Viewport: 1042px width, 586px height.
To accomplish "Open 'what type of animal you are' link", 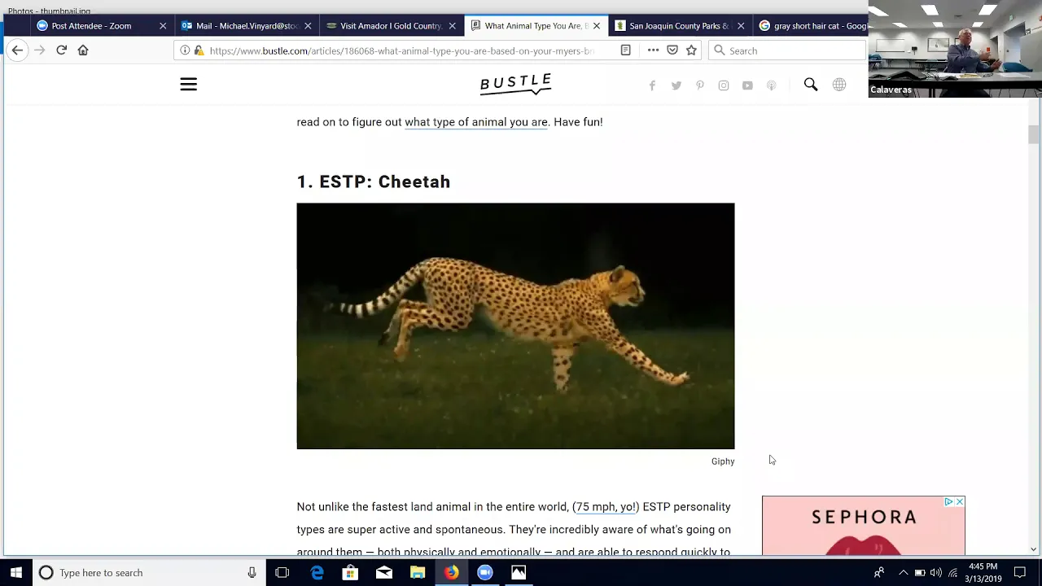I will (x=476, y=122).
